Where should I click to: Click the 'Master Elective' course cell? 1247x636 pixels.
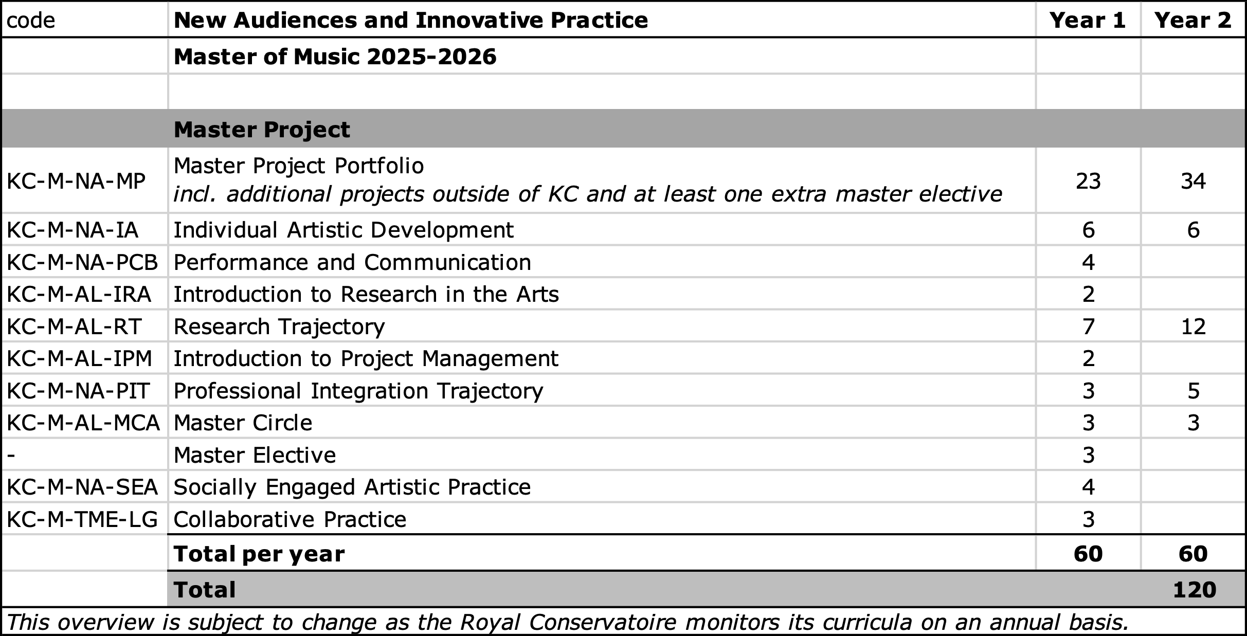(x=255, y=455)
